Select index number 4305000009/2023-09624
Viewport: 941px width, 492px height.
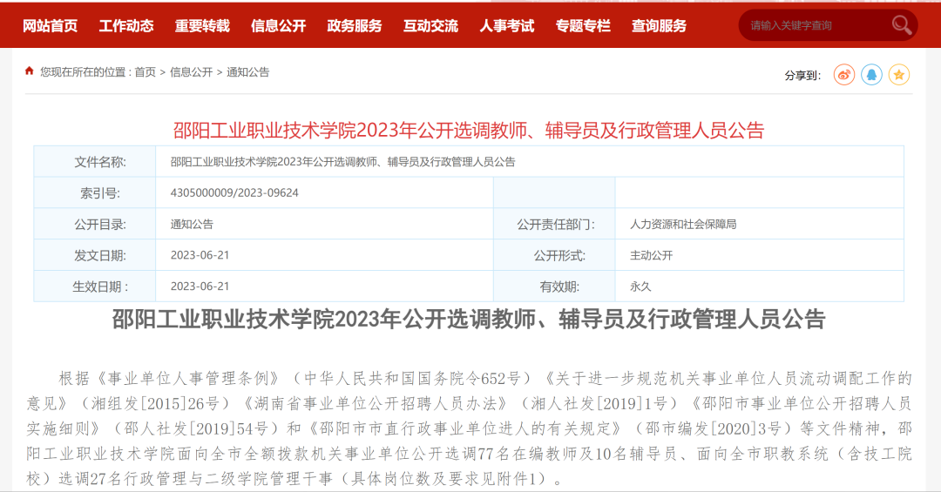234,192
